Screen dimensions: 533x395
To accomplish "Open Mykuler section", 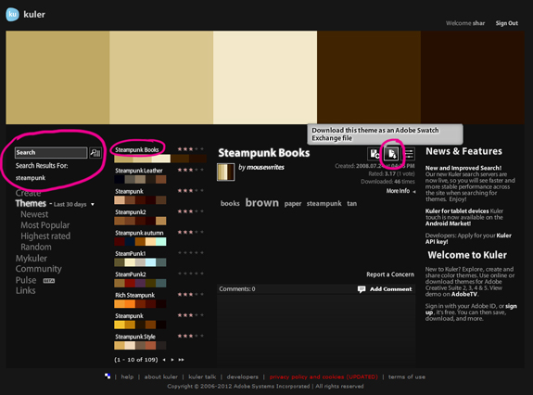I will click(x=32, y=259).
